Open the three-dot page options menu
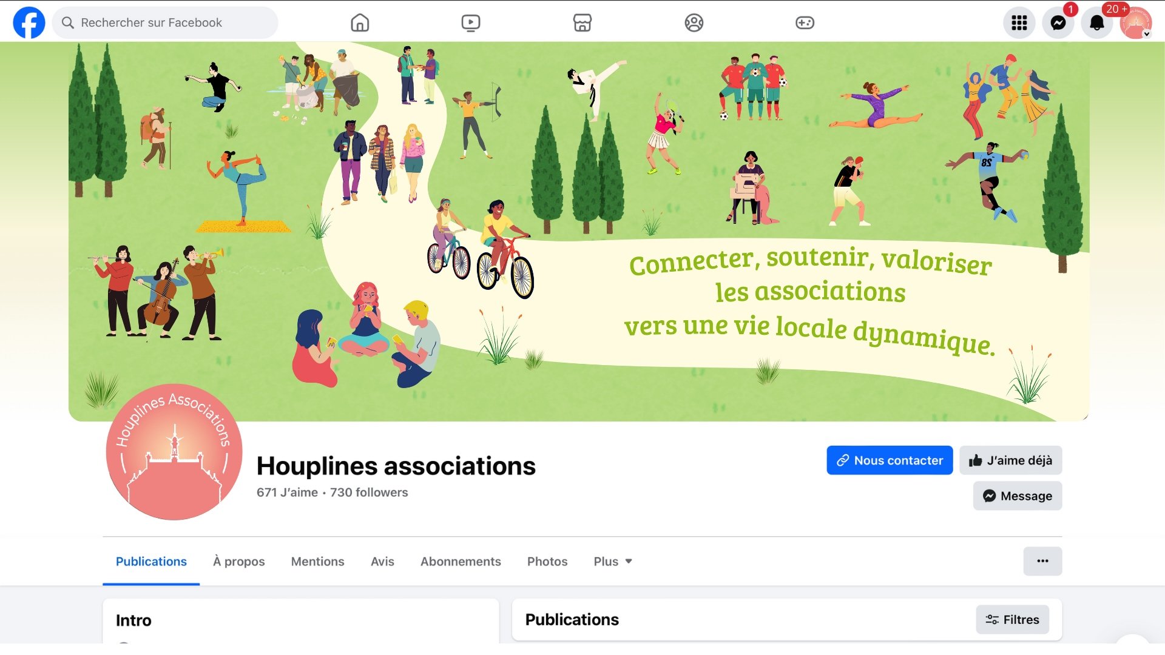This screenshot has height=655, width=1165. [1042, 561]
